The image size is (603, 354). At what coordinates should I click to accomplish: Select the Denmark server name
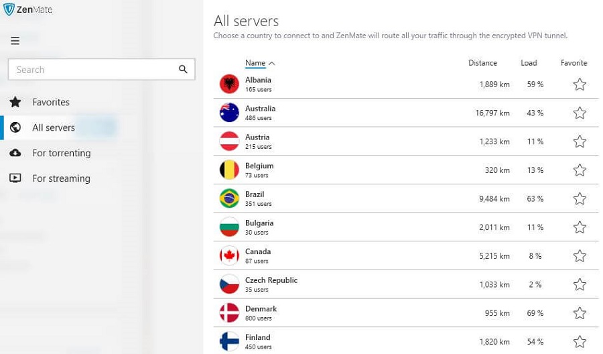click(x=261, y=308)
